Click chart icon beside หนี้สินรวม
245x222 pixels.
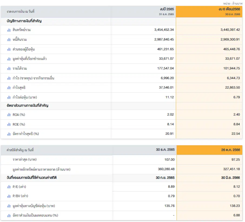coord(9,40)
